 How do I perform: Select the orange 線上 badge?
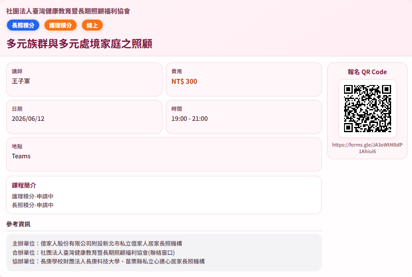pos(92,25)
